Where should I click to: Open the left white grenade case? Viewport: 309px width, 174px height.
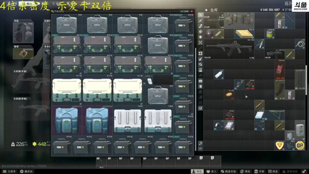pyautogui.click(x=127, y=120)
